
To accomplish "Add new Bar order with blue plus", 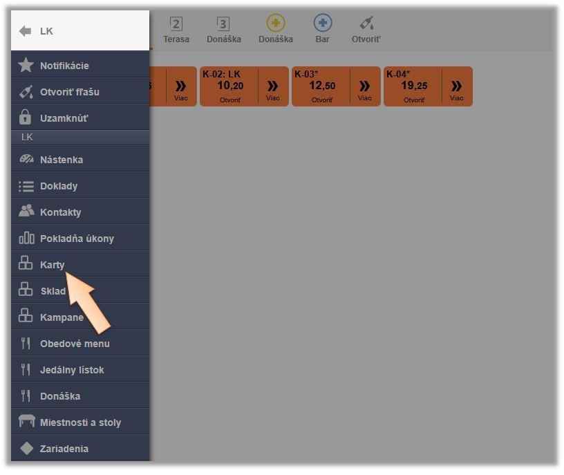I will [322, 24].
